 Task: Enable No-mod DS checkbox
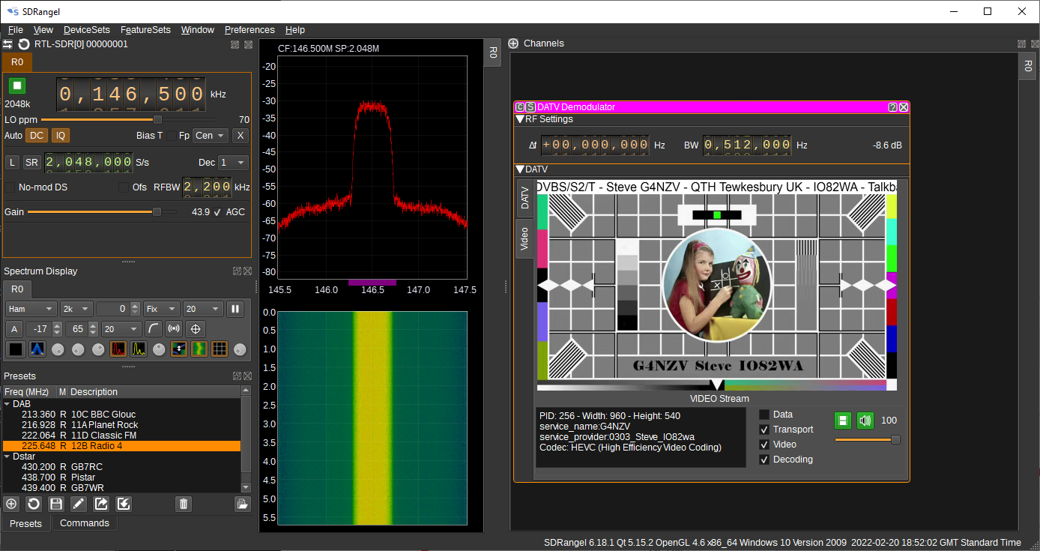coord(10,187)
